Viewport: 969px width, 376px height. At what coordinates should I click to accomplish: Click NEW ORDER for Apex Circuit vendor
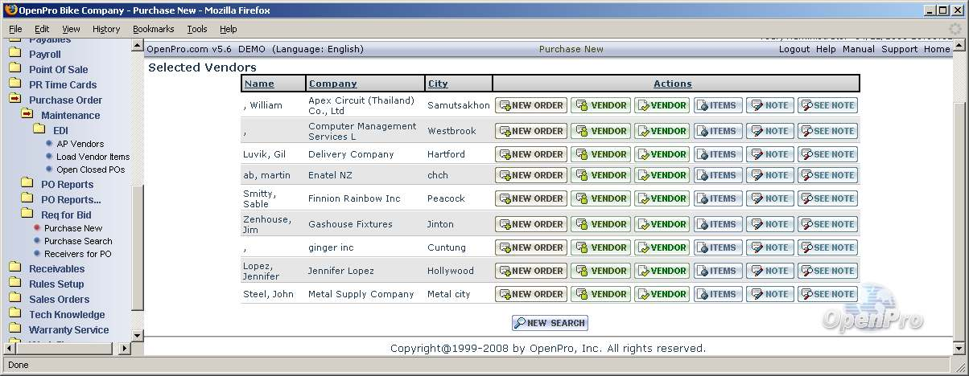click(530, 105)
